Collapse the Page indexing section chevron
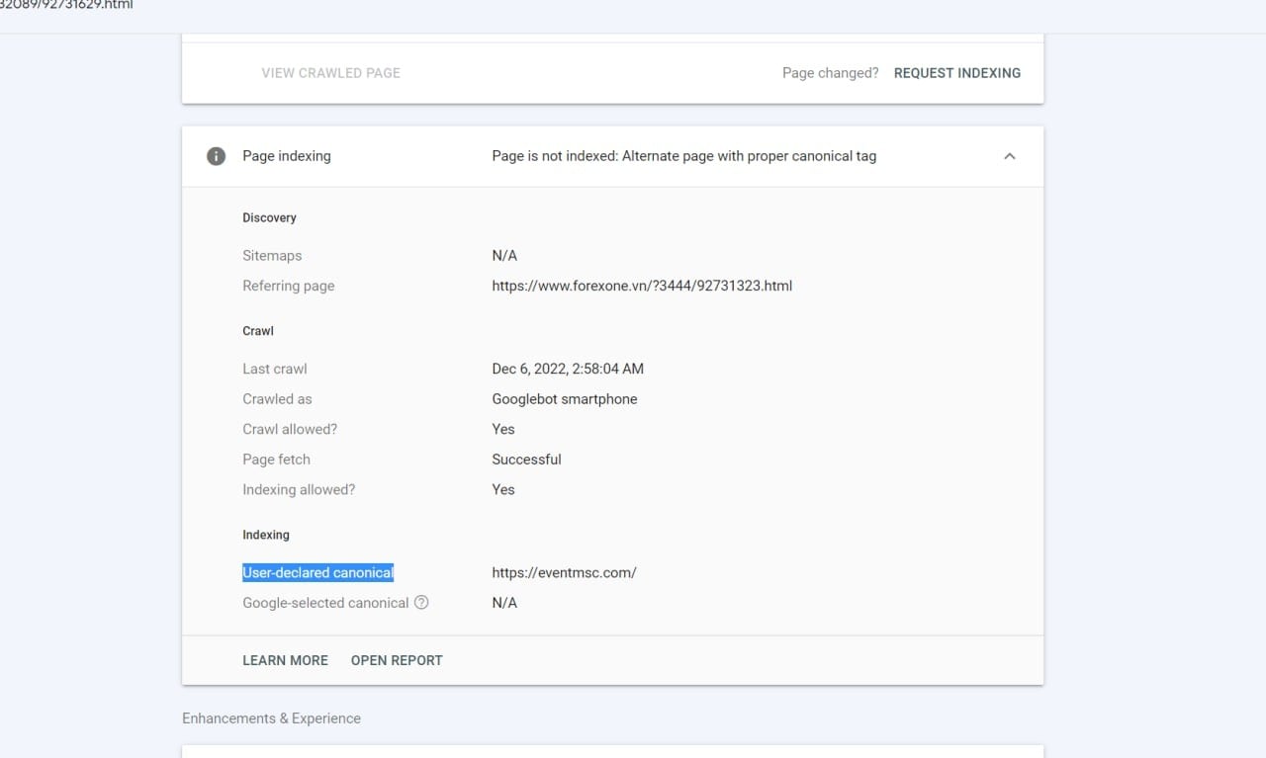The image size is (1266, 758). [1009, 156]
